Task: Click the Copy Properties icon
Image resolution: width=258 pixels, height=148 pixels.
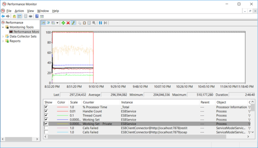Action: point(80,23)
